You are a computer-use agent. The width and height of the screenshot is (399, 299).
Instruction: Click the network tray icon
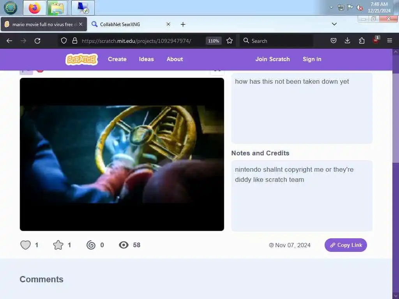(x=341, y=8)
